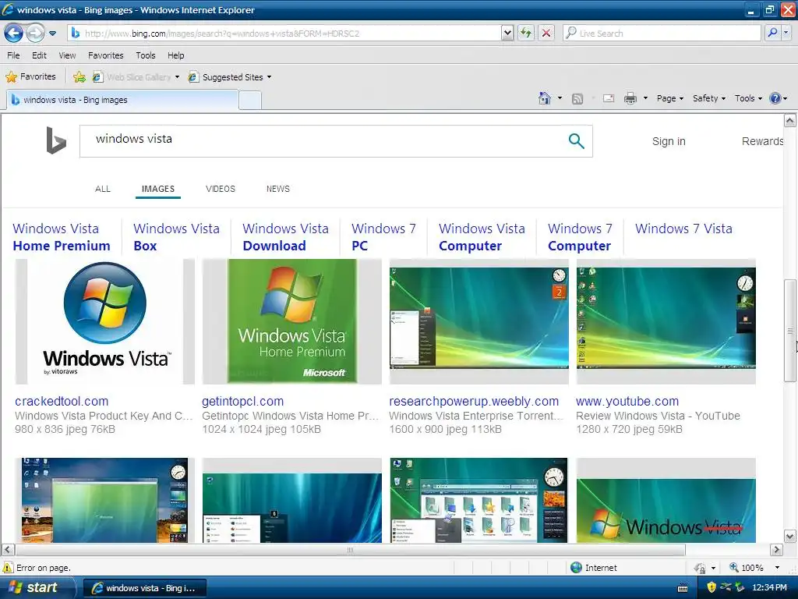
Task: Click the Live Search box
Action: coord(662,34)
